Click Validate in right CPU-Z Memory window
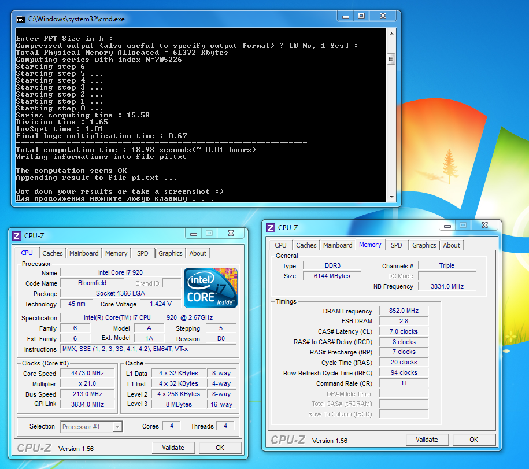The height and width of the screenshot is (469, 529). [x=427, y=440]
